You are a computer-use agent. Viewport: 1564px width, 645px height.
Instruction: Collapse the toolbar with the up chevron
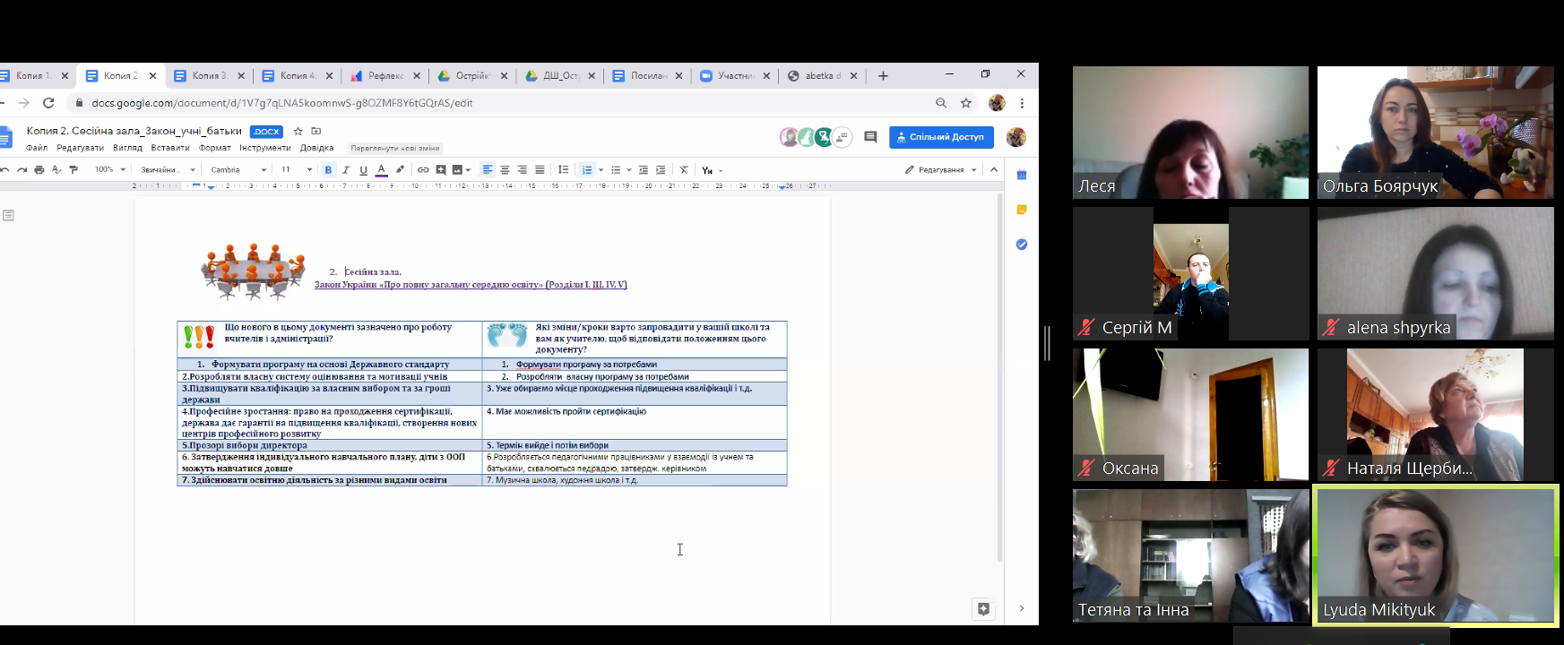[994, 169]
